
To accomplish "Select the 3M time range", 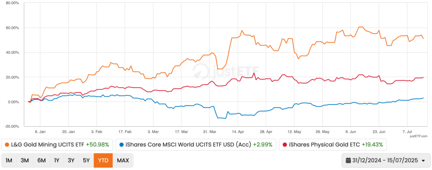I will [x=25, y=160].
